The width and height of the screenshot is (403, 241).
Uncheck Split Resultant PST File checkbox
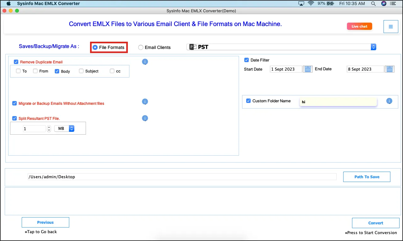[x=14, y=118]
